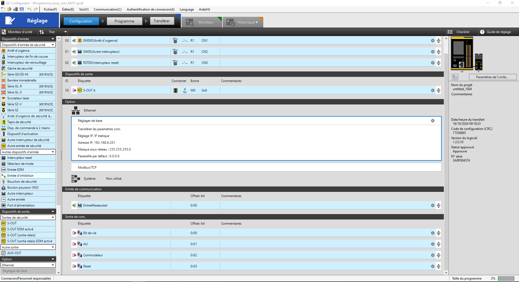The height and width of the screenshot is (282, 519).
Task: Click the Undo arrow icon
Action: coord(29,9)
